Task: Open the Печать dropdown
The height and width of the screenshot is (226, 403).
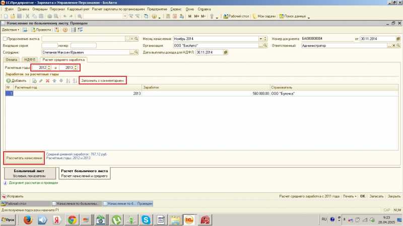Action: point(350,196)
